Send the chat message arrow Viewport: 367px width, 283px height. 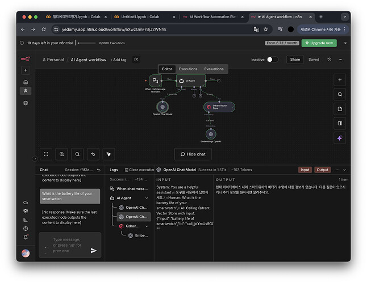[x=94, y=250]
